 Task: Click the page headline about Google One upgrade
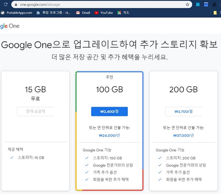pyautogui.click(x=109, y=45)
